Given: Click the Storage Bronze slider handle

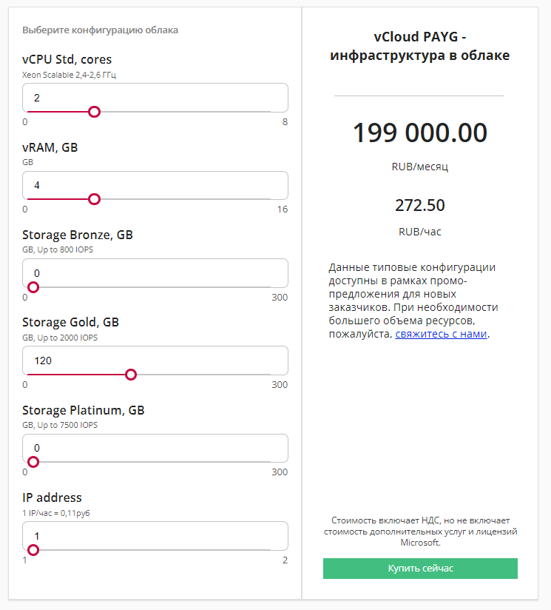Looking at the screenshot, I should 33,287.
